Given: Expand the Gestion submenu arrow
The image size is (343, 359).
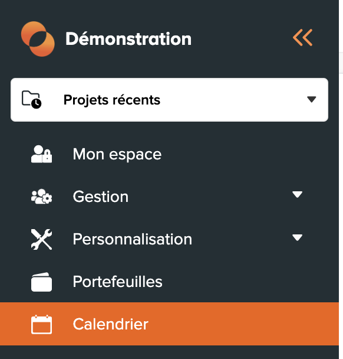Looking at the screenshot, I should point(297,194).
